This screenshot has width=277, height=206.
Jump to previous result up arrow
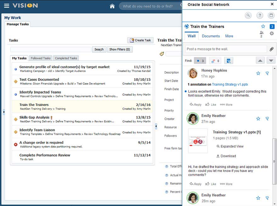click(x=260, y=61)
